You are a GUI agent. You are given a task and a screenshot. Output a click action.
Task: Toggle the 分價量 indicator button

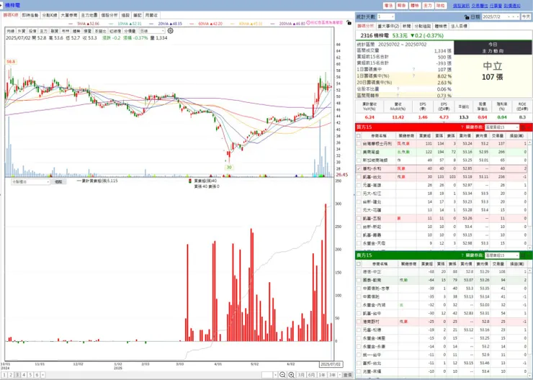130,31
